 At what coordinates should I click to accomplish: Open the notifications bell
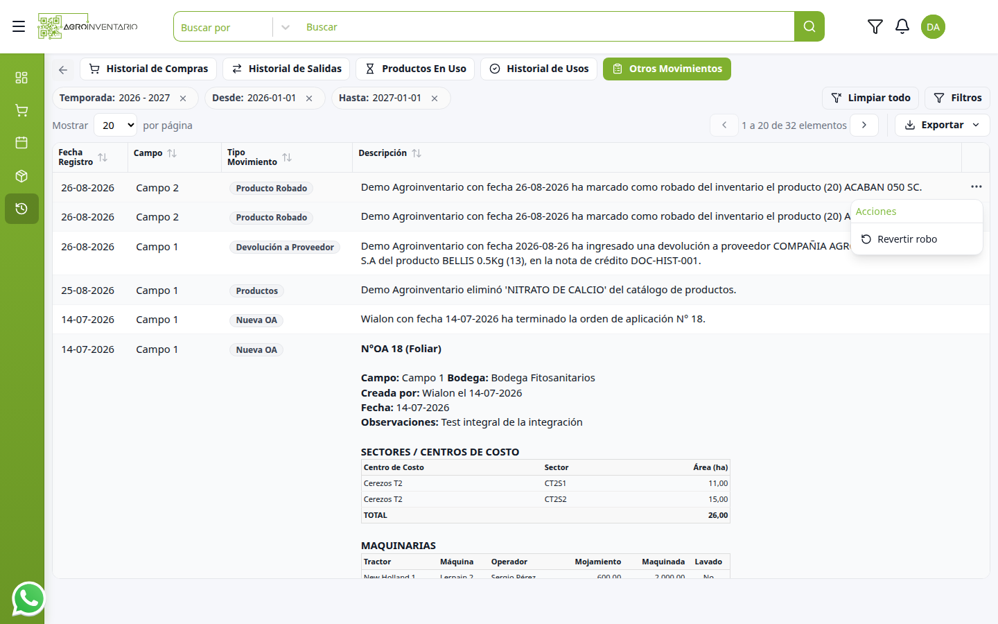pos(902,26)
